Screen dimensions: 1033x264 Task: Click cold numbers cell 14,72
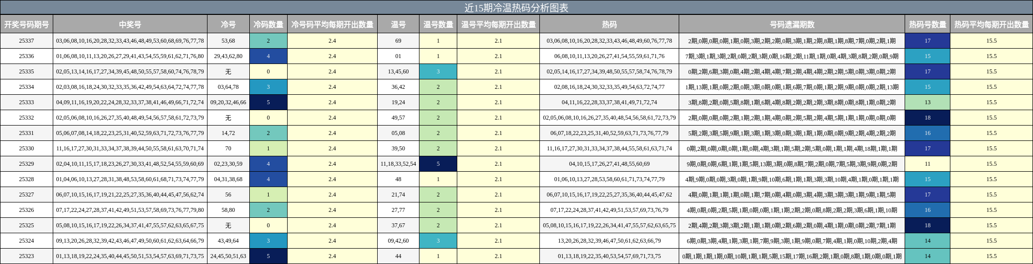(x=228, y=133)
